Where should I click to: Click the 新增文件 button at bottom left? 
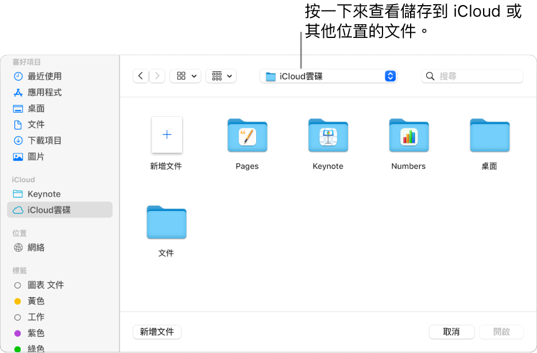[157, 332]
